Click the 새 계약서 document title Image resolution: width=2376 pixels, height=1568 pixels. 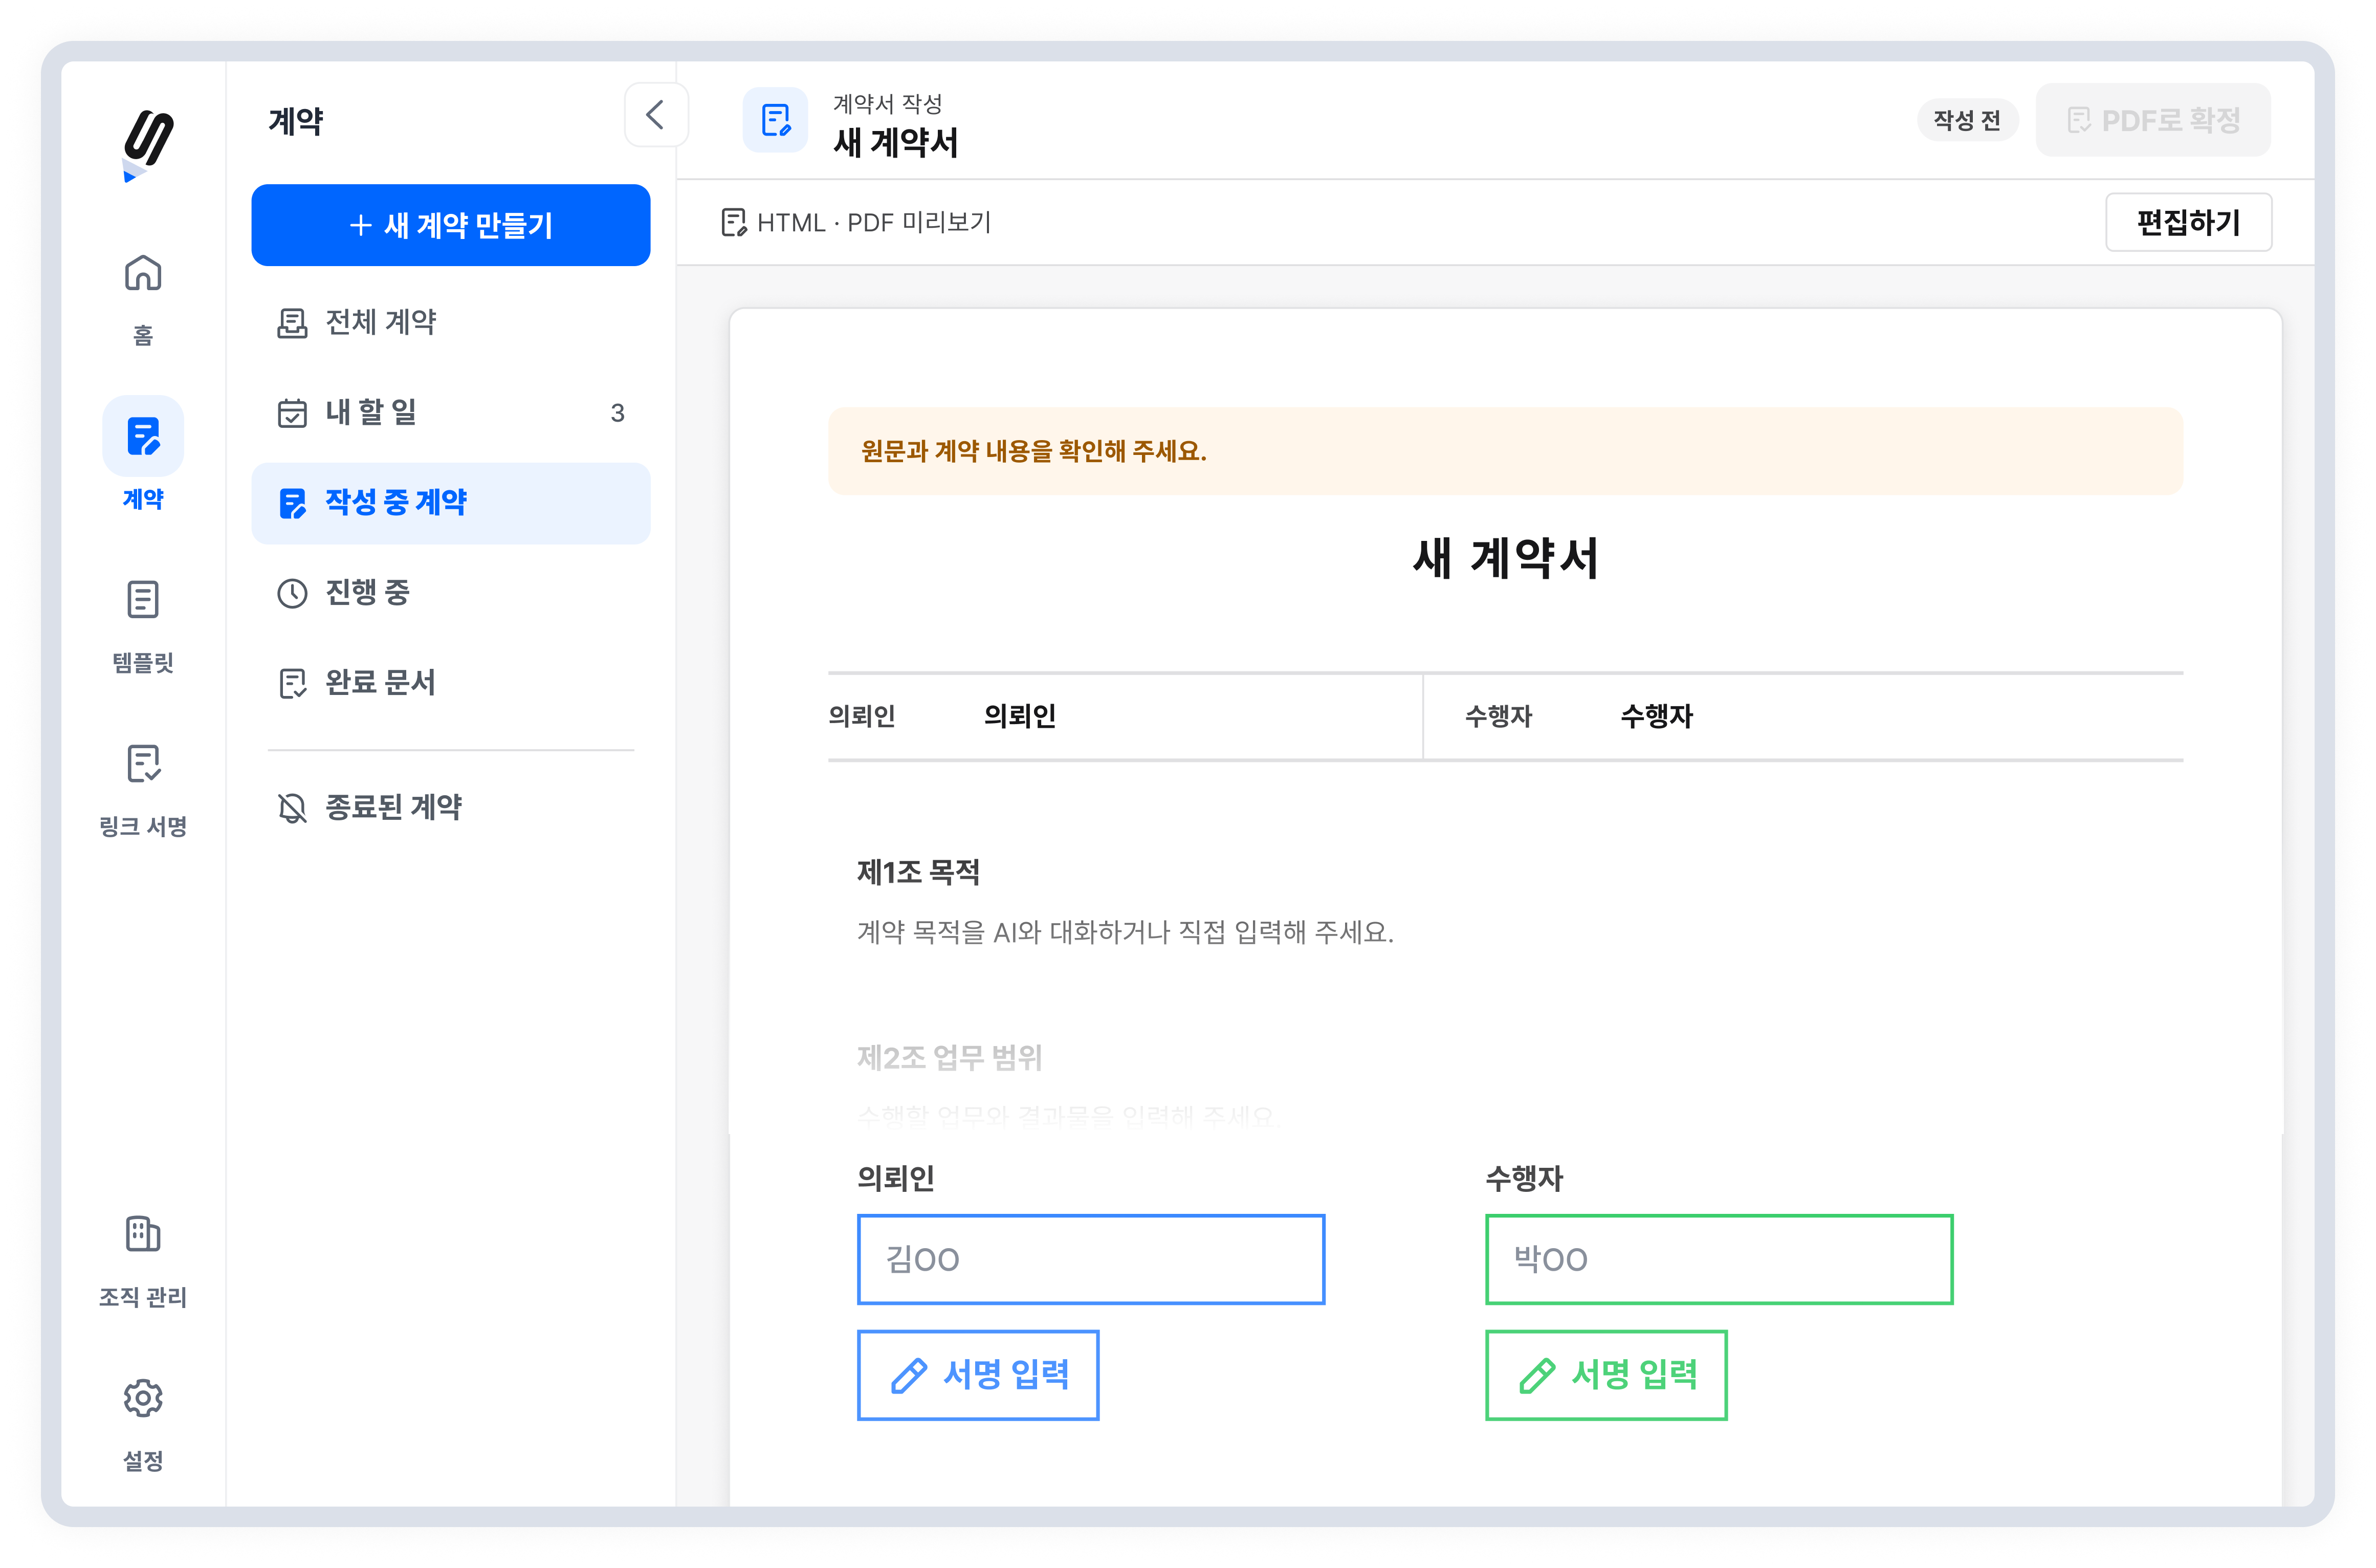(1505, 558)
